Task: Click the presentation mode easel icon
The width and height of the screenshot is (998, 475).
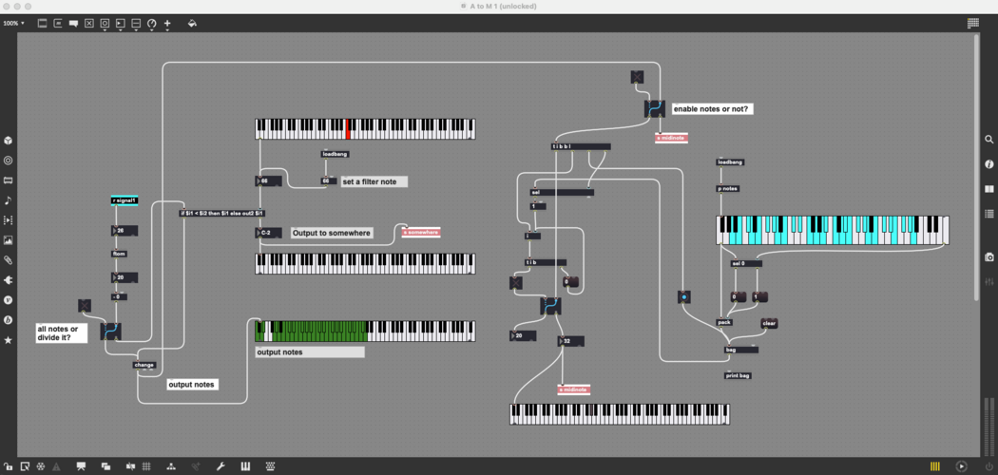Action: point(81,466)
